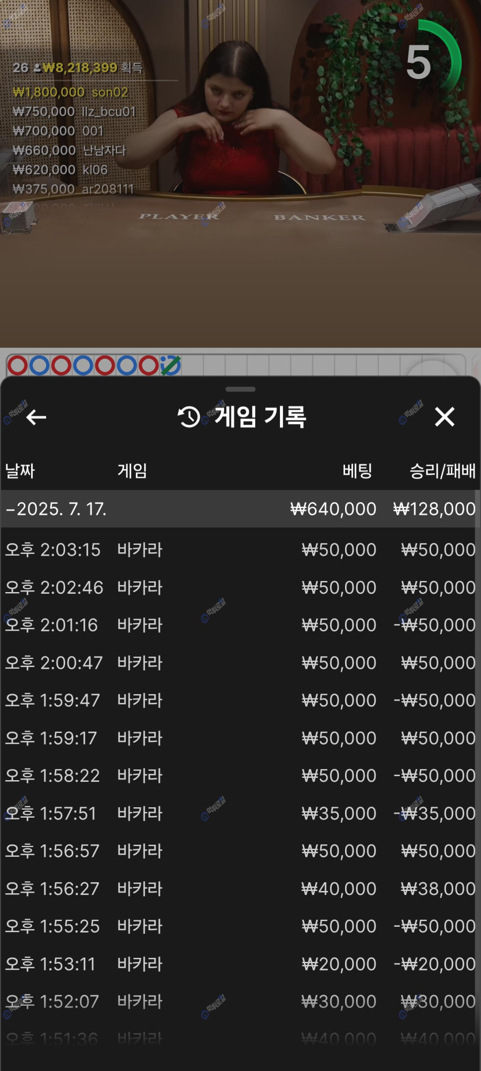This screenshot has height=1071, width=481.
Task: Tap the clock history icon beside 게임 기록
Action: pyautogui.click(x=189, y=417)
